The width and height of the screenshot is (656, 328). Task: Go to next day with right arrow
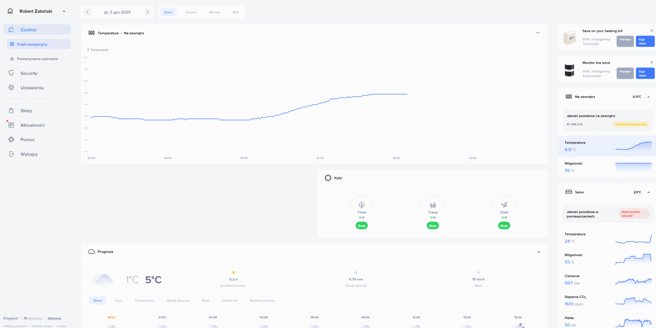click(147, 12)
